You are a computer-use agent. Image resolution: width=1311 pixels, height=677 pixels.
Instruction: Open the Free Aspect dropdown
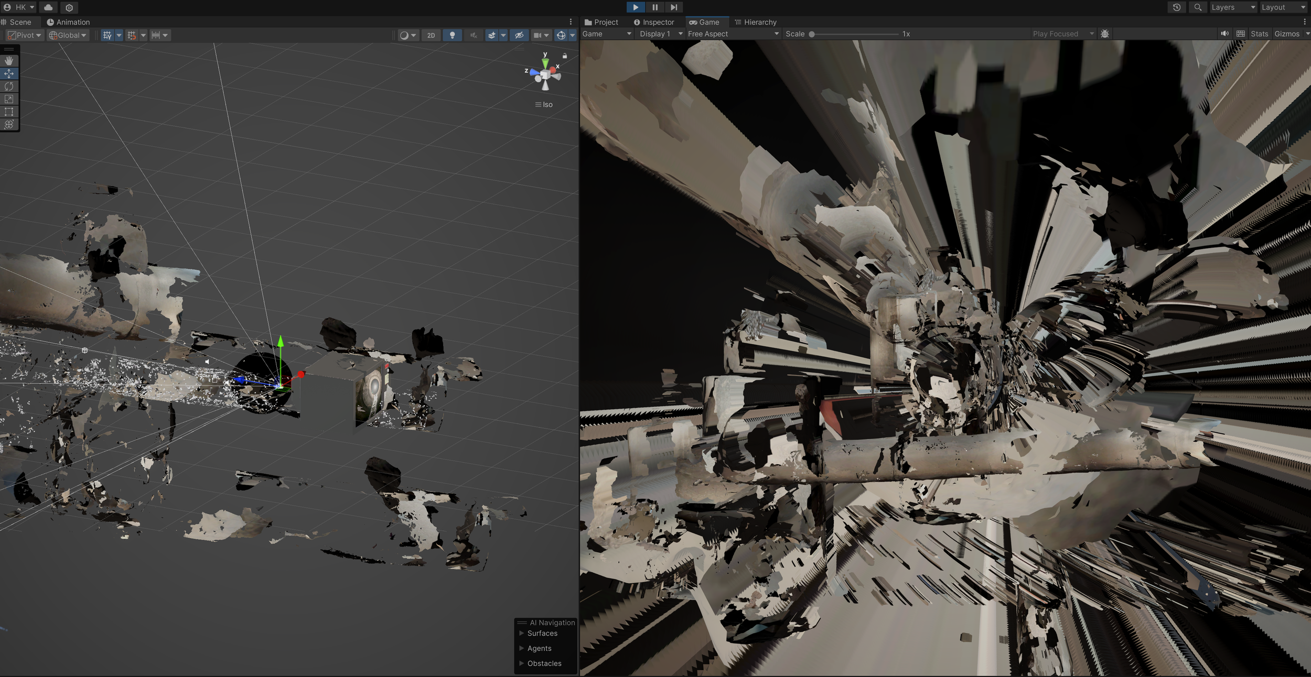(x=734, y=34)
